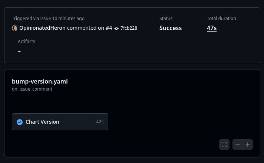Click the Total duration label

[x=221, y=19]
